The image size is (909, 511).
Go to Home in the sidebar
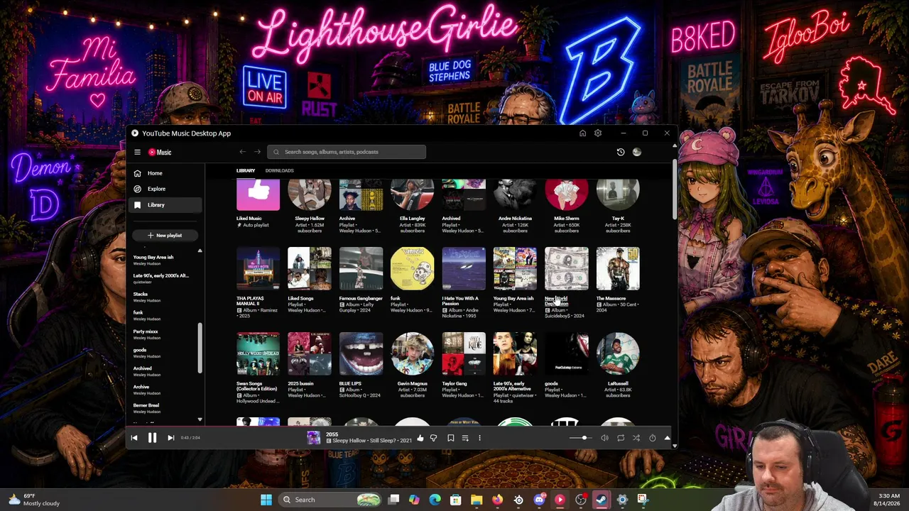(x=166, y=173)
